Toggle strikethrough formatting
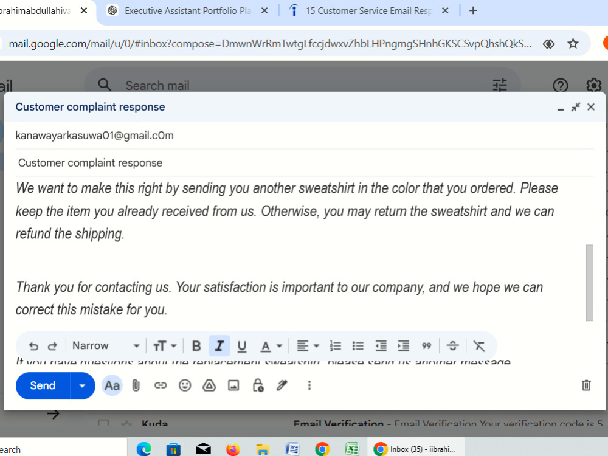This screenshot has width=608, height=456. point(452,346)
